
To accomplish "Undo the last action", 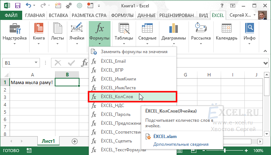I will tap(28, 6).
